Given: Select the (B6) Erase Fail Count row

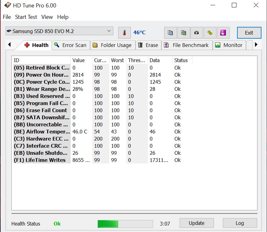Looking at the screenshot, I should (102, 110).
